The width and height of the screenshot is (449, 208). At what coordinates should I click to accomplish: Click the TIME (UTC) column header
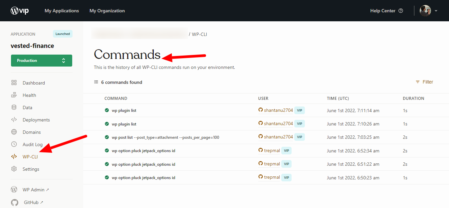[x=338, y=99]
